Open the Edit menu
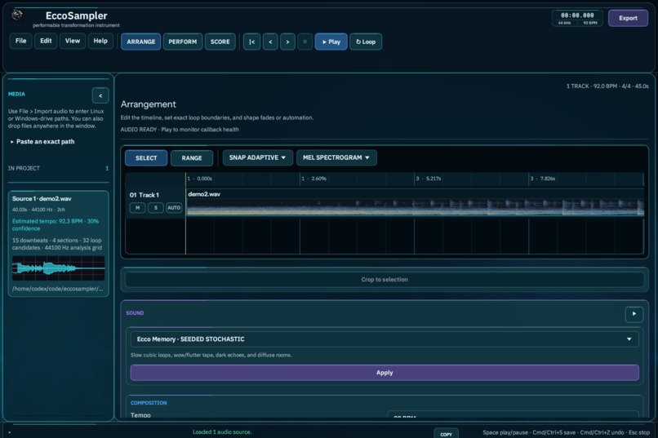This screenshot has width=658, height=438. click(x=46, y=41)
